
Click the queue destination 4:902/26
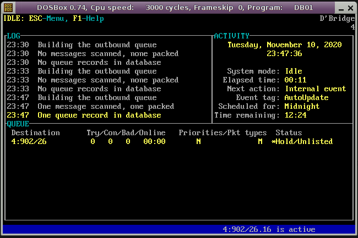[29, 142]
